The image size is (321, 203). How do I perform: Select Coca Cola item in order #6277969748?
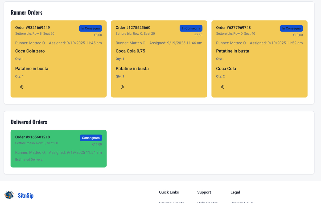click(226, 69)
